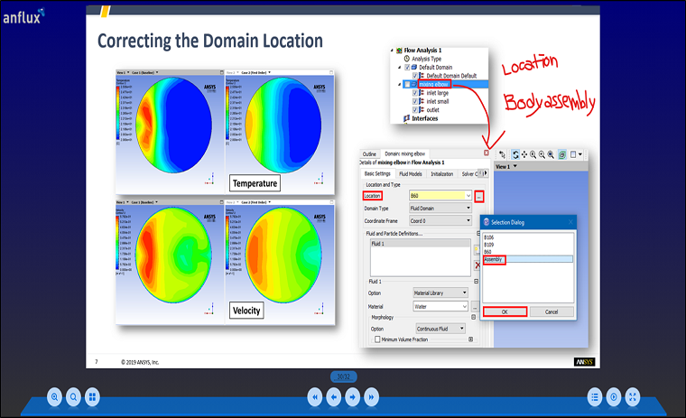Jump to the last slide

tap(372, 396)
